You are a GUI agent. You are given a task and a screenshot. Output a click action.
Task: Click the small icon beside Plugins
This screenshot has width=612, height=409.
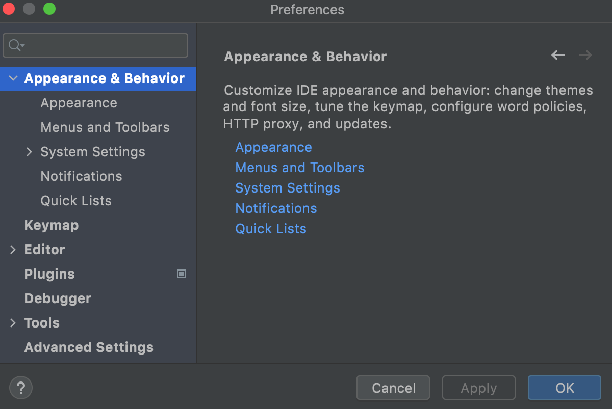[x=181, y=274]
